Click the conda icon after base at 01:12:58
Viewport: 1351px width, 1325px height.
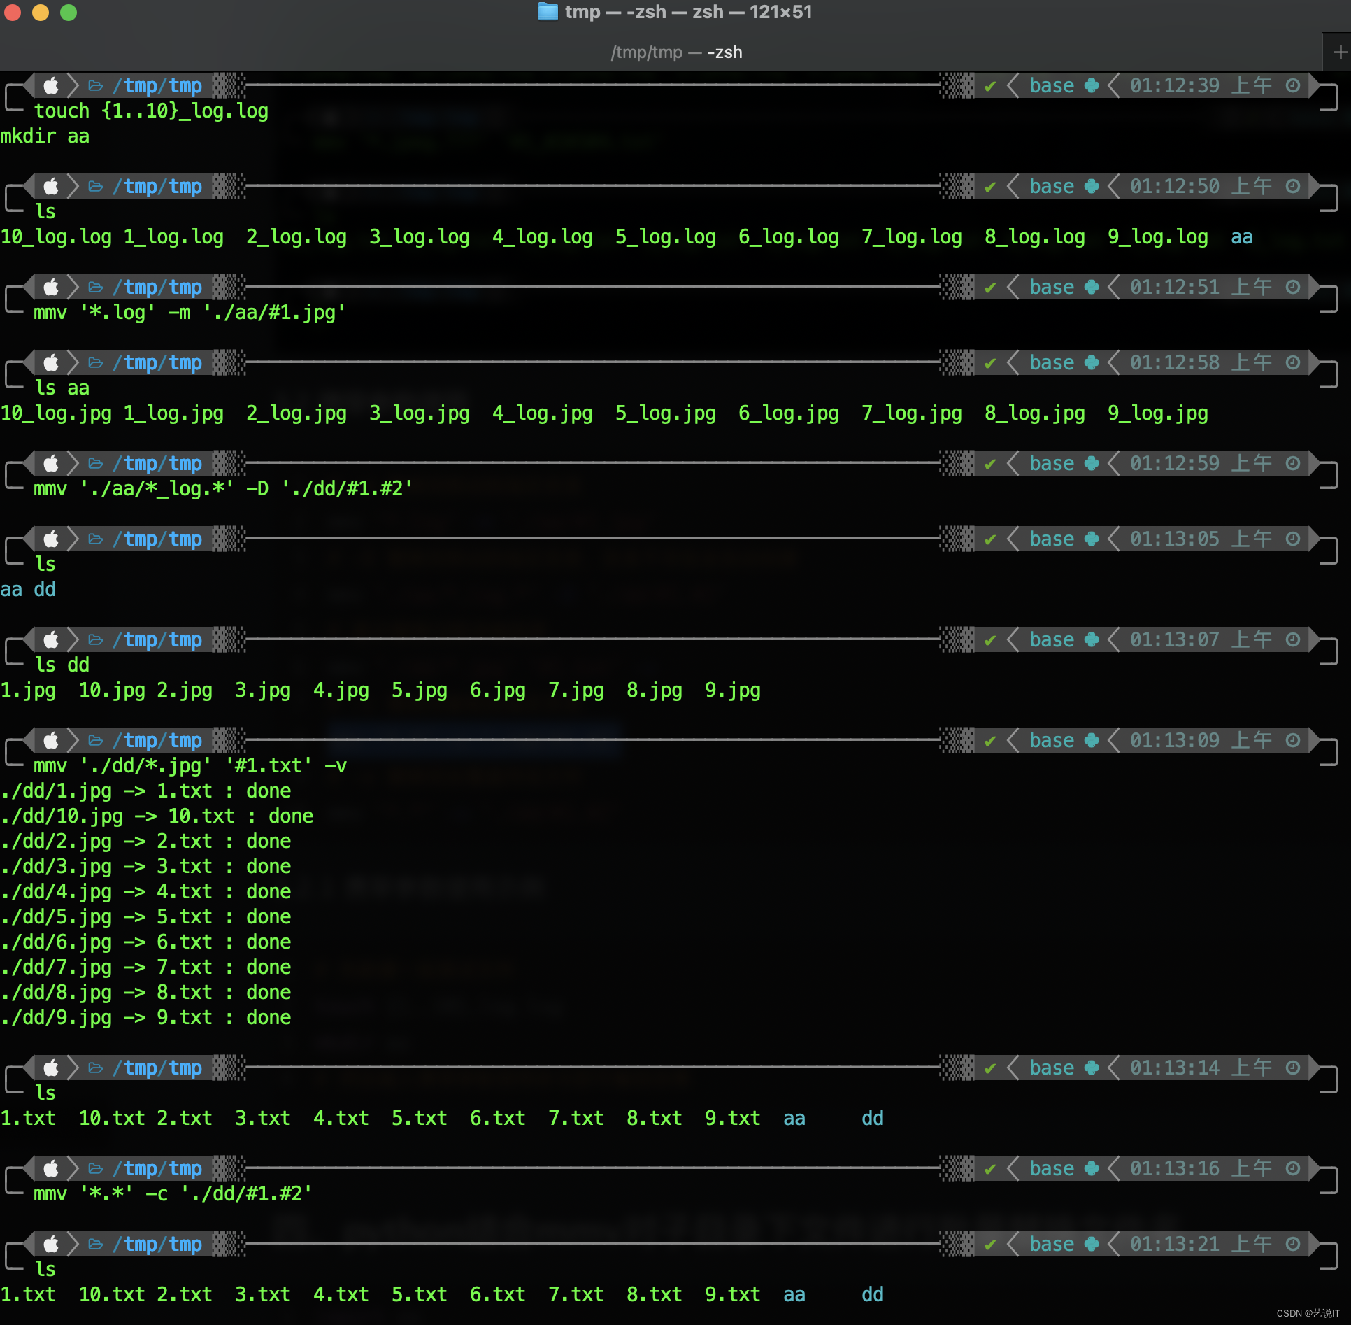point(1091,363)
